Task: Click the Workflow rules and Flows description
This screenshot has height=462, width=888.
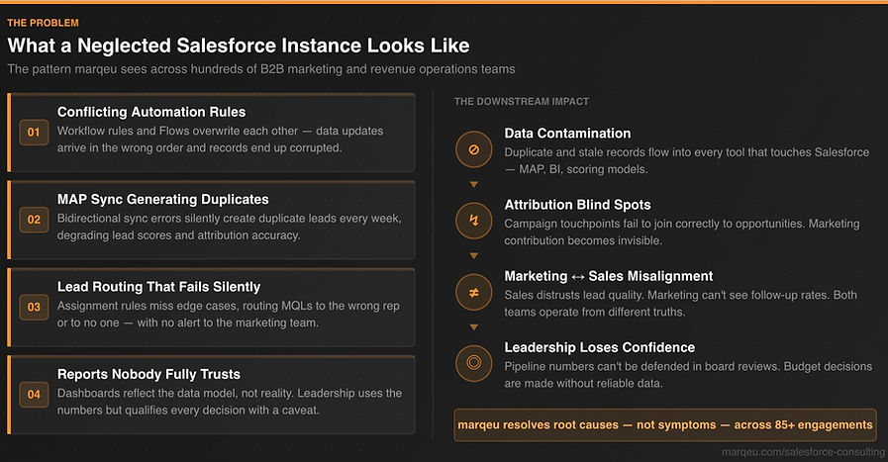Action: (221, 139)
